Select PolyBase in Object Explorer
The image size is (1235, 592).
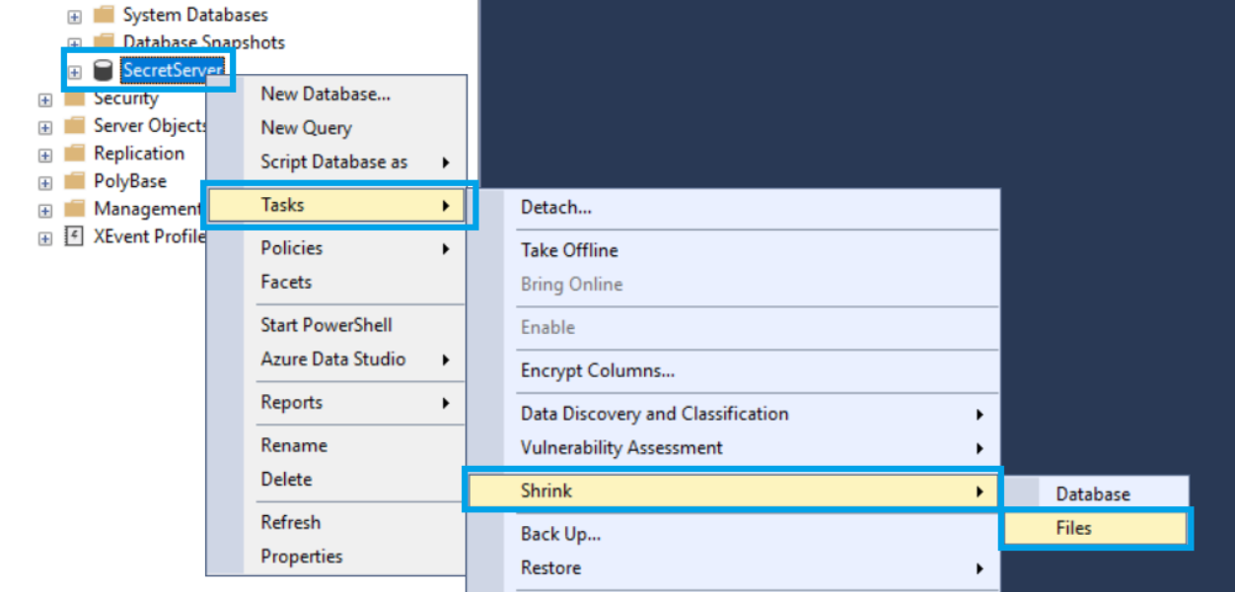(x=130, y=181)
